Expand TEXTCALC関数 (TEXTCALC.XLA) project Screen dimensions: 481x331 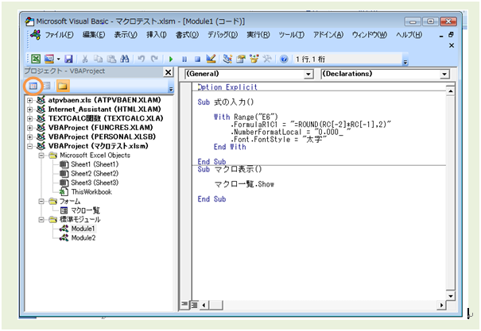click(x=29, y=118)
